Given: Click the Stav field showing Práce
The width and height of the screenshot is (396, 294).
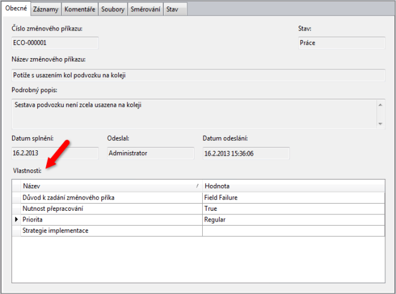Looking at the screenshot, I should click(342, 43).
